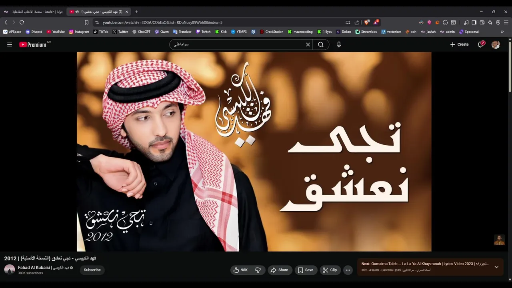Open the TikTok bookmark

(101, 32)
